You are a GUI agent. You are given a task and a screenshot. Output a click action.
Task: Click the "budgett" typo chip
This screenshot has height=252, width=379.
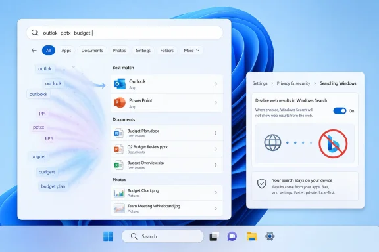tap(47, 172)
